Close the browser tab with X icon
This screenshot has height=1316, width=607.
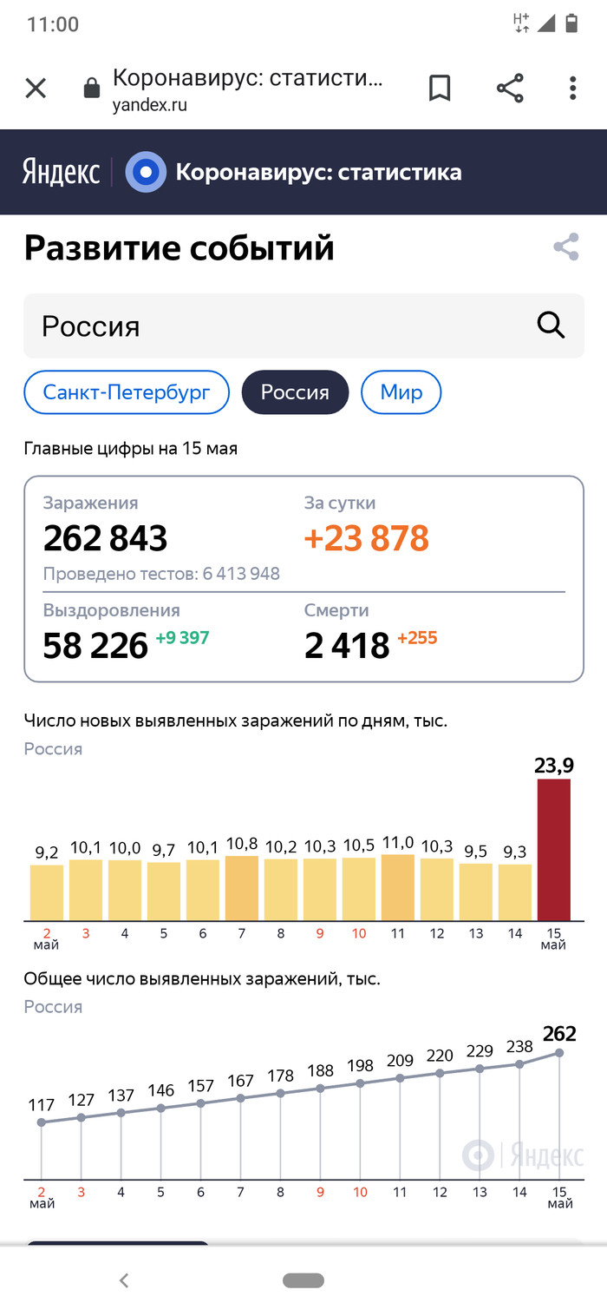click(36, 89)
